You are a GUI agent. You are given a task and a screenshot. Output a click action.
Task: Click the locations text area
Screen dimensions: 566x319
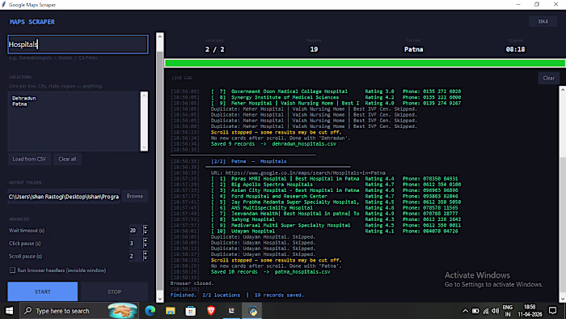pos(74,121)
